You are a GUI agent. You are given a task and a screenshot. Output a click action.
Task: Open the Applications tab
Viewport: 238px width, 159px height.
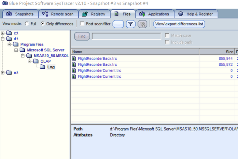point(155,14)
